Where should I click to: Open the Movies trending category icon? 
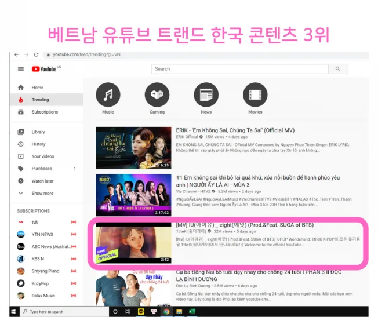(255, 94)
